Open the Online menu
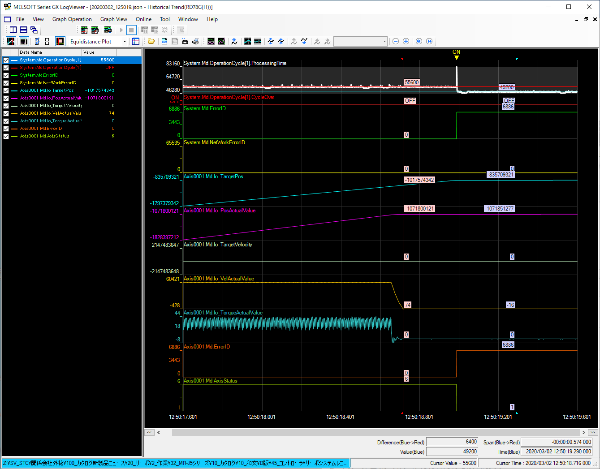 tap(143, 19)
